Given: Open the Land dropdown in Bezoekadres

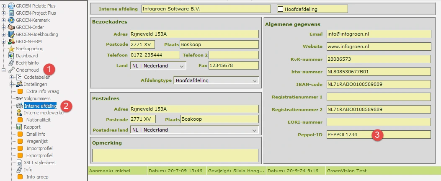Looking at the screenshot, I should (182, 66).
